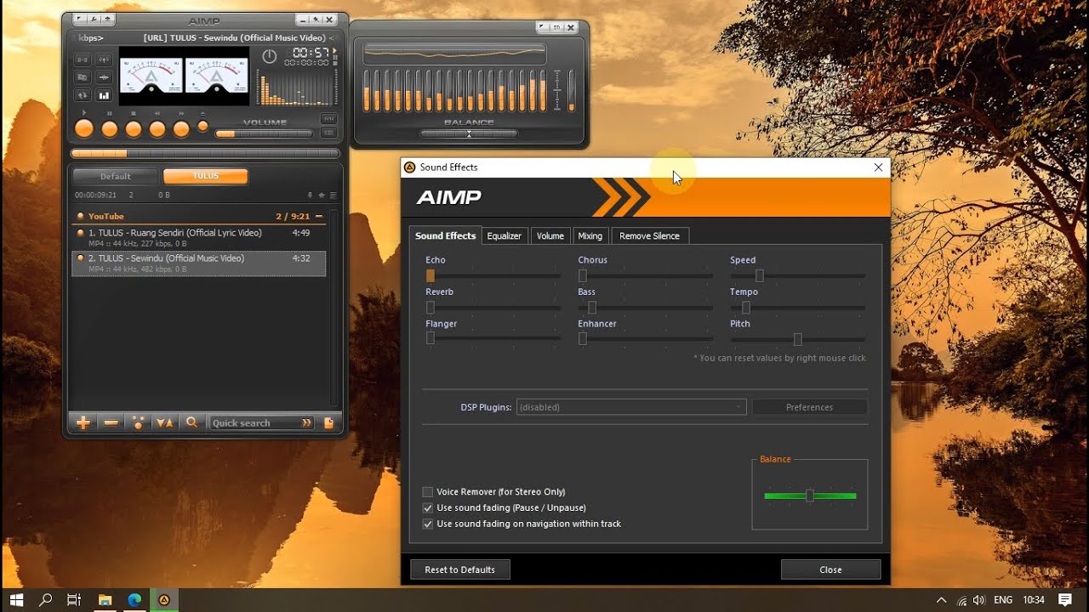
Task: Click the download arrow icon in playlist header
Action: click(x=310, y=195)
